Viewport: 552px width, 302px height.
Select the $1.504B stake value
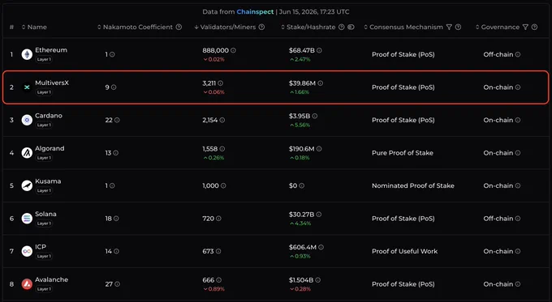301,280
